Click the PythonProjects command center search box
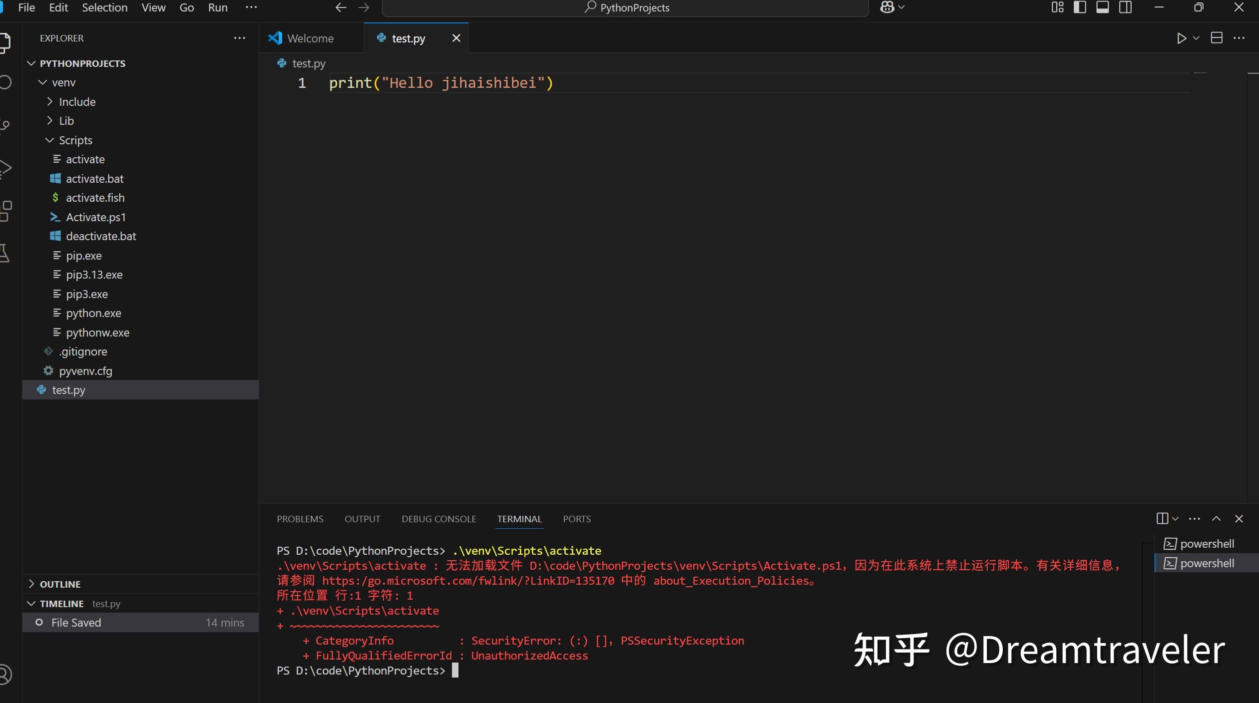 click(x=625, y=7)
